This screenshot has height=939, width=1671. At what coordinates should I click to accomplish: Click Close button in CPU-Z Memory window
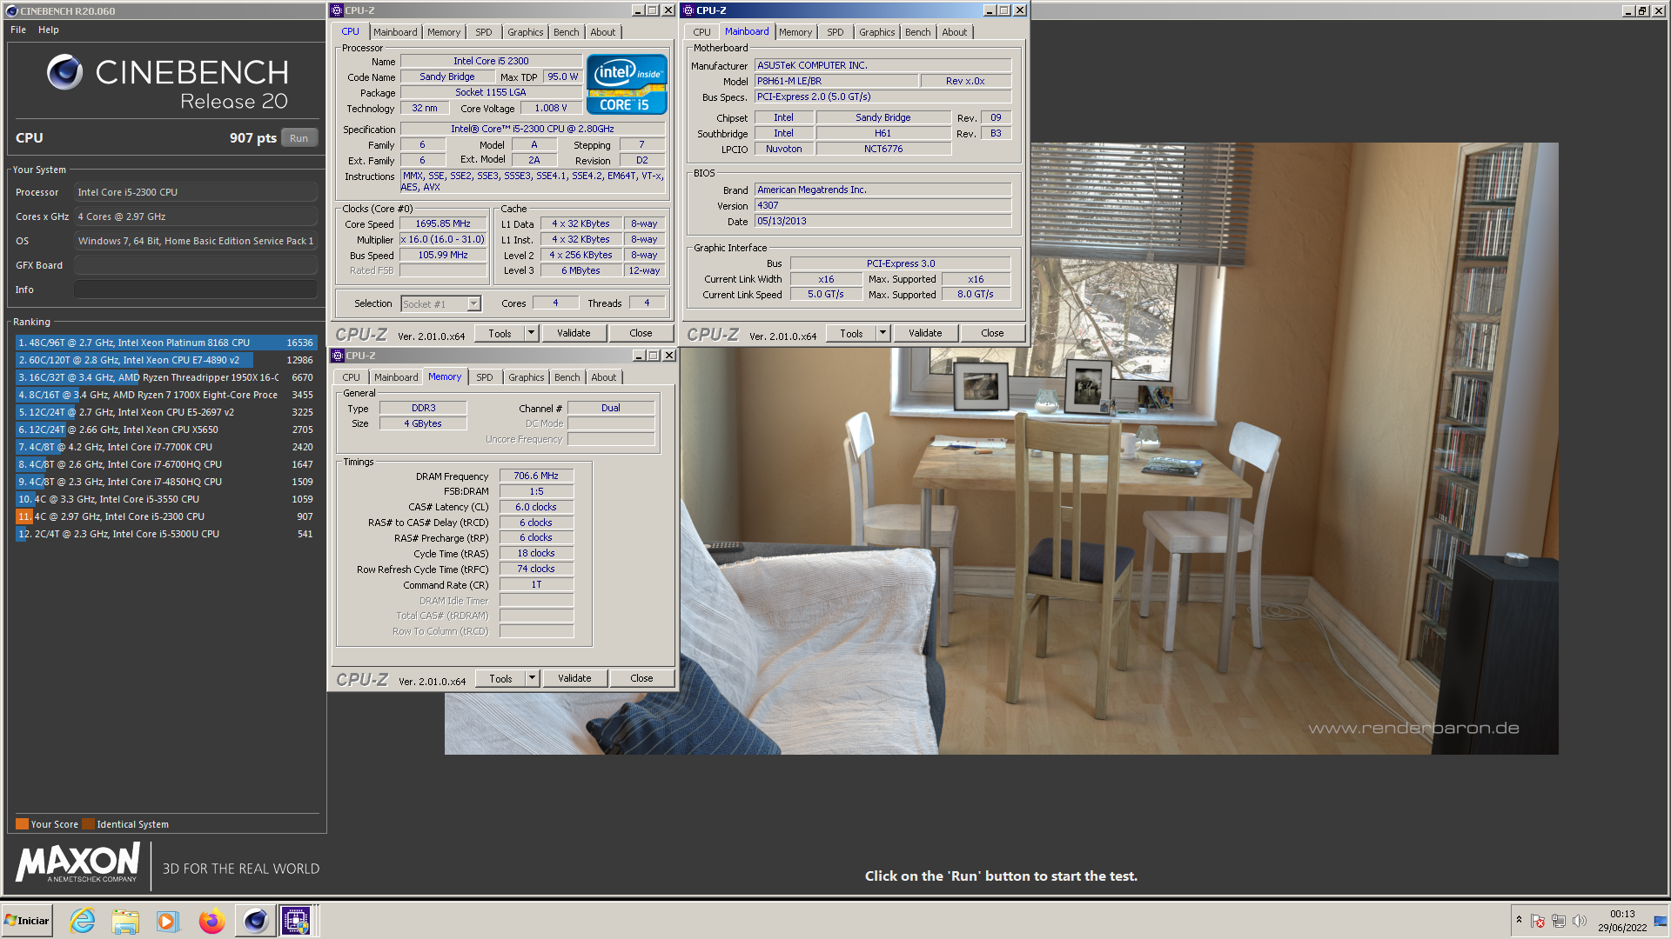(x=642, y=678)
